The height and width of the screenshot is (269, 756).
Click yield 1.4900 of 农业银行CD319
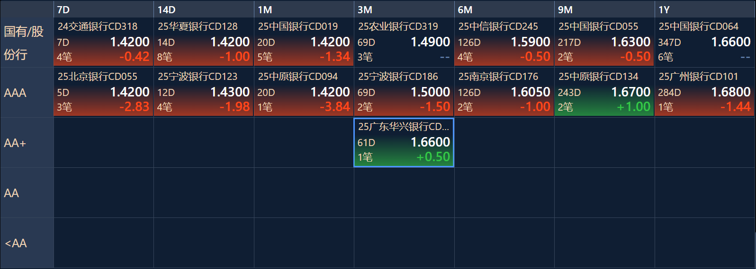[x=430, y=42]
